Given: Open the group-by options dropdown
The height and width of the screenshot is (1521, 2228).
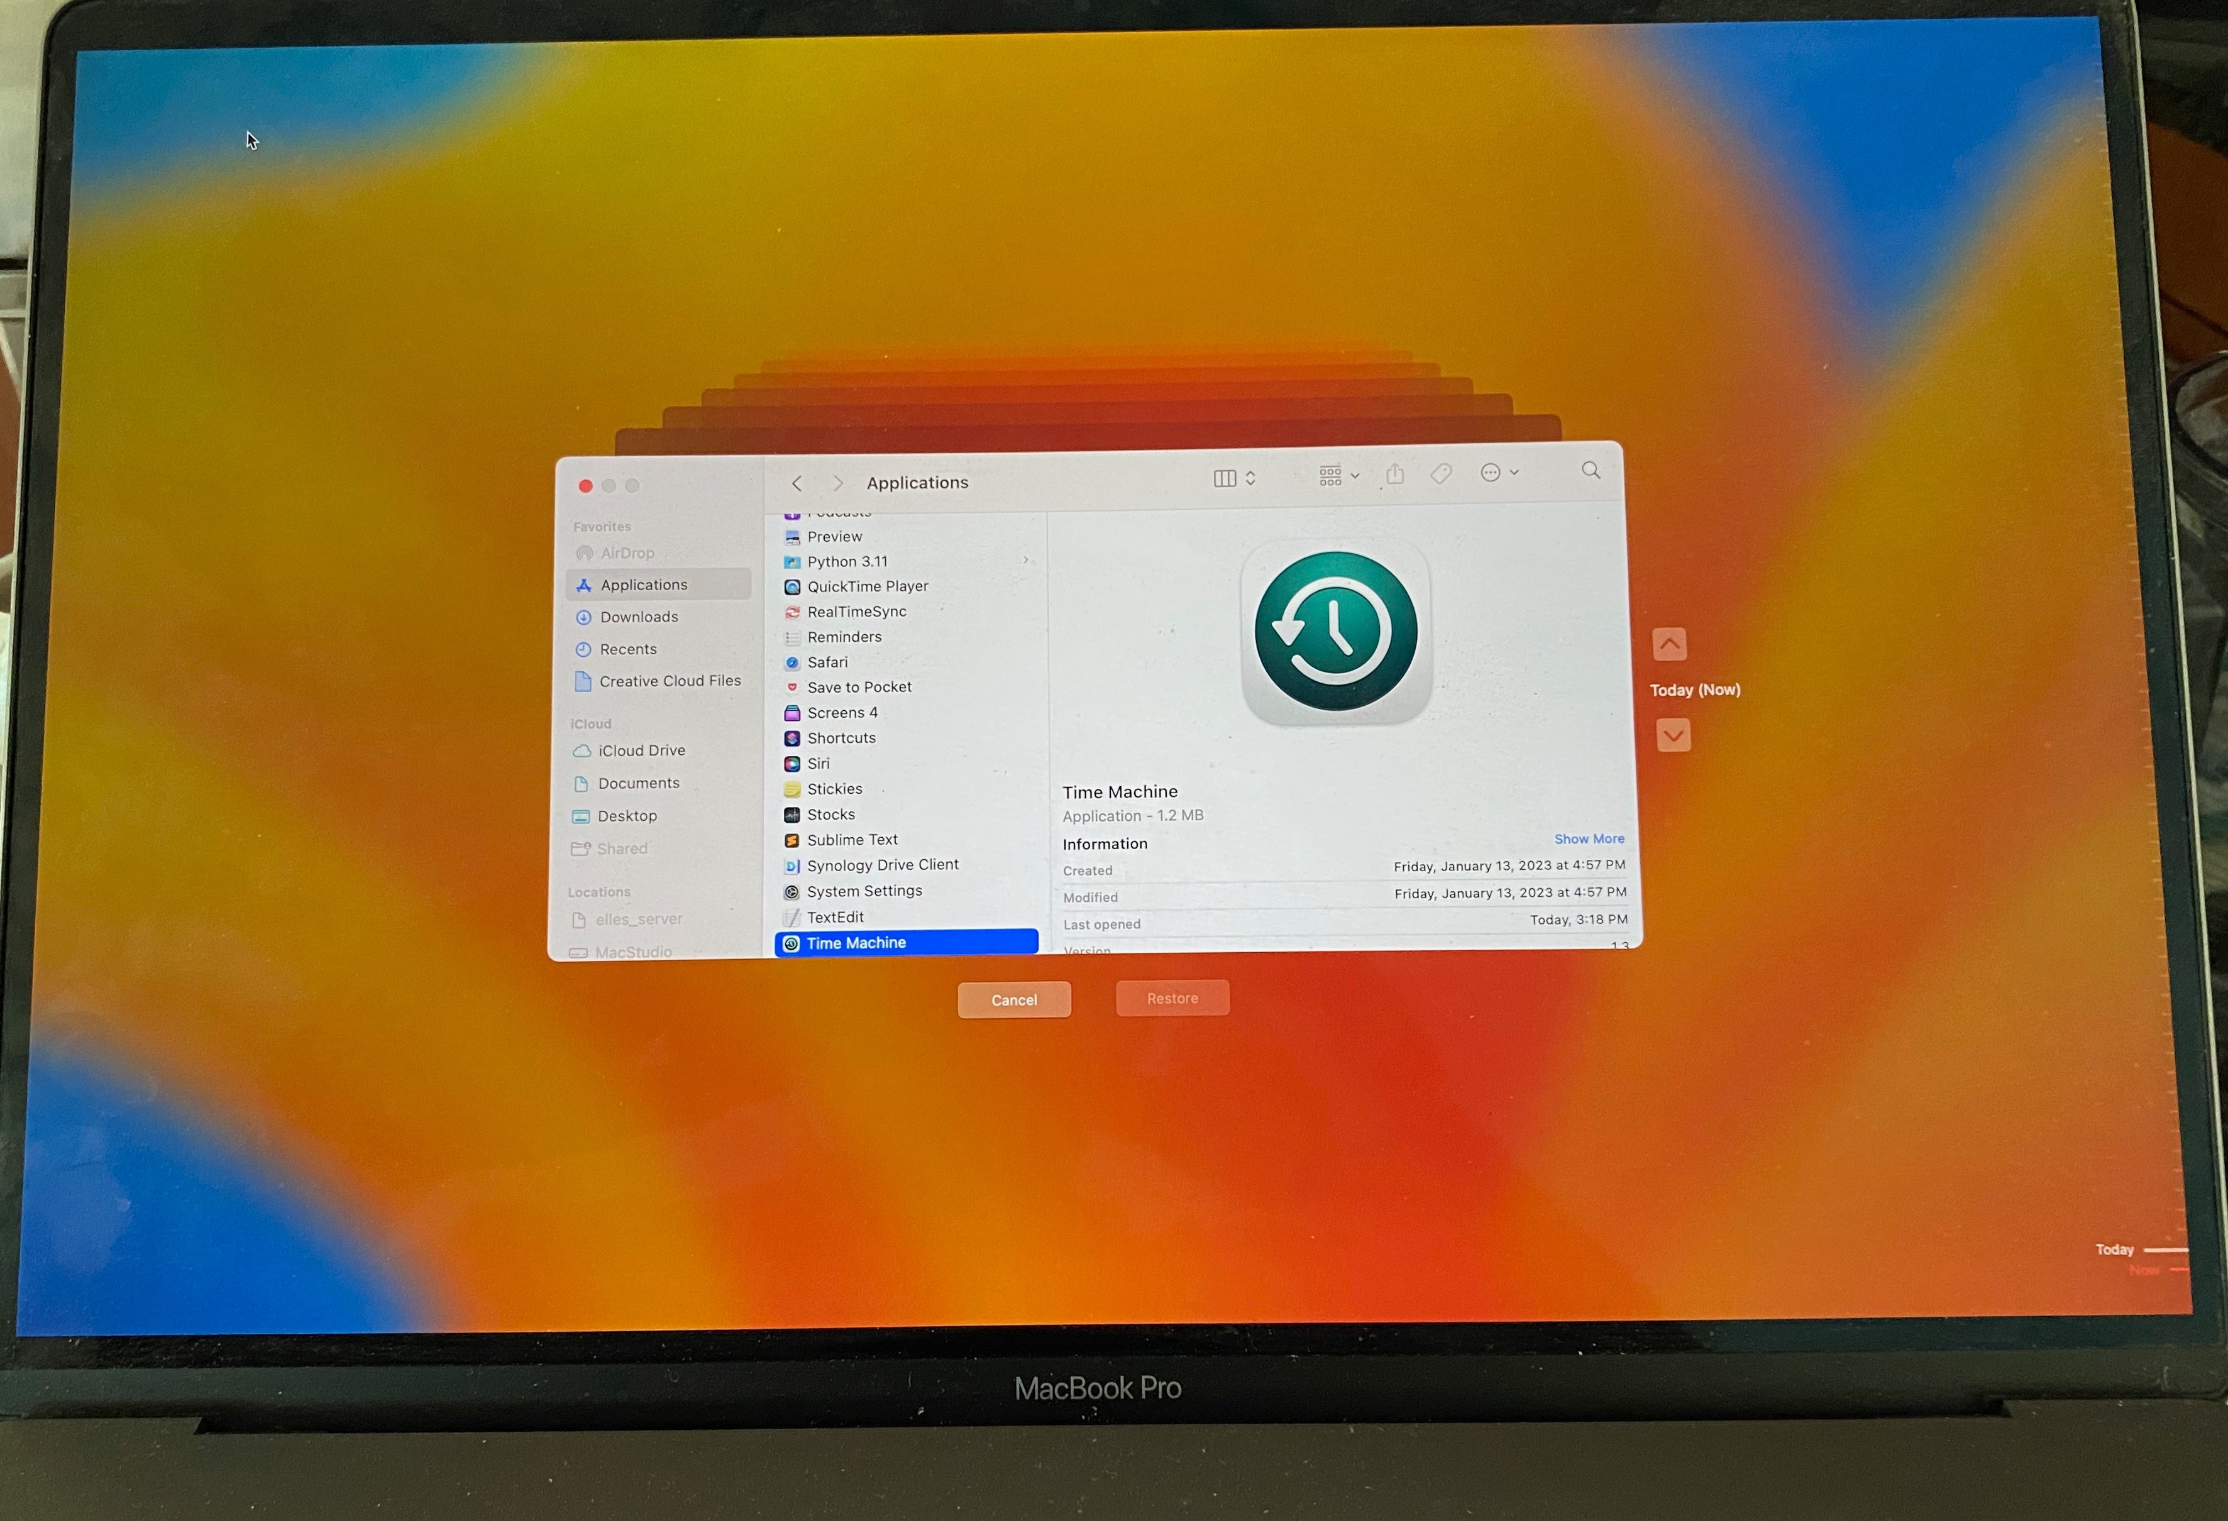Looking at the screenshot, I should [x=1338, y=475].
